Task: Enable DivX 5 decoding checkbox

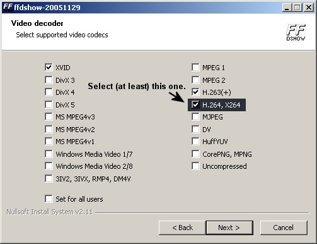Action: [x=49, y=104]
